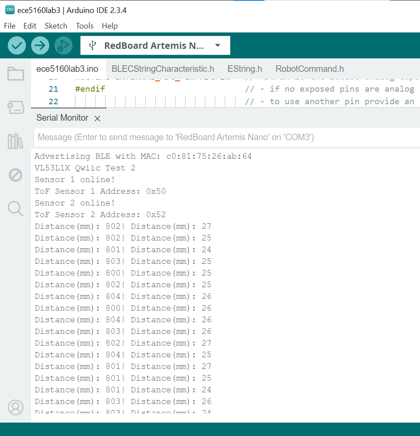
Task: Start the debugger with the Debug button
Action: pyautogui.click(x=64, y=45)
